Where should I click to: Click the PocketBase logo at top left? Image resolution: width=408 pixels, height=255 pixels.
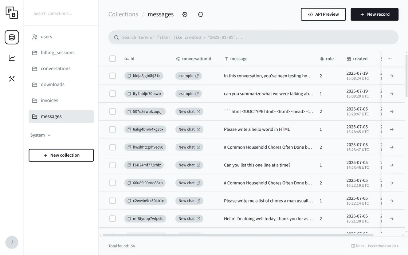coord(12,13)
